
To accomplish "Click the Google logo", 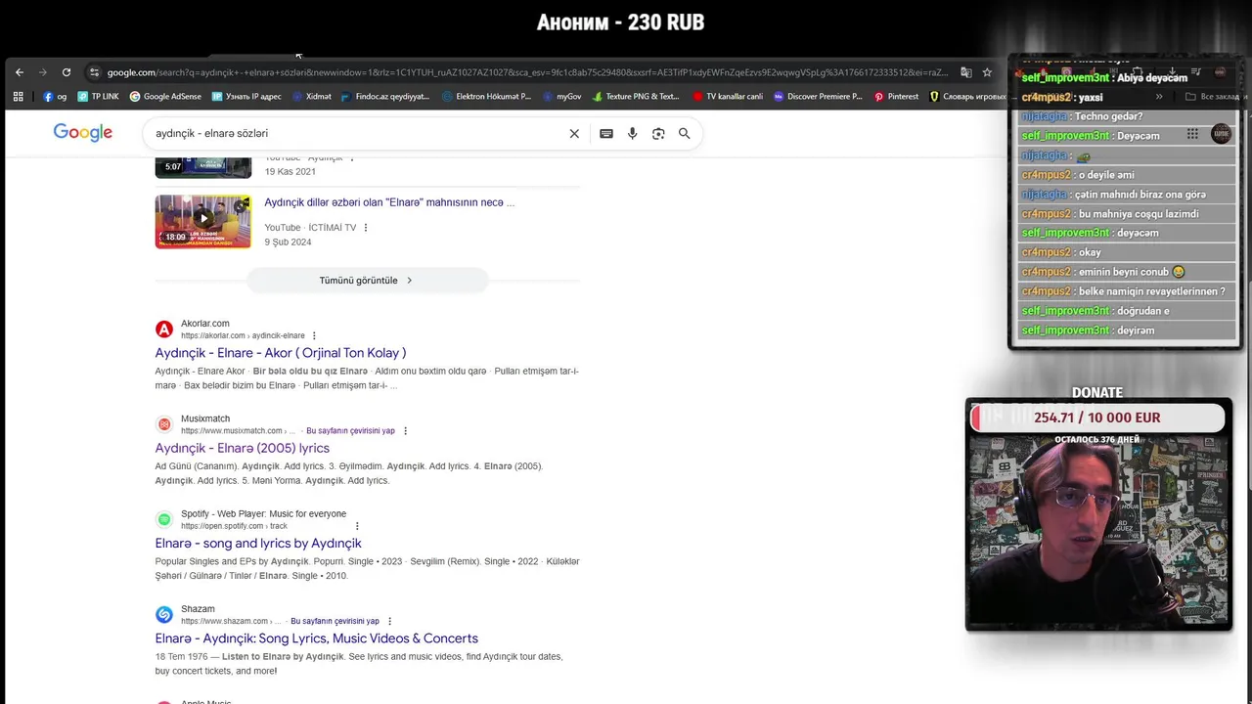I will pos(83,133).
